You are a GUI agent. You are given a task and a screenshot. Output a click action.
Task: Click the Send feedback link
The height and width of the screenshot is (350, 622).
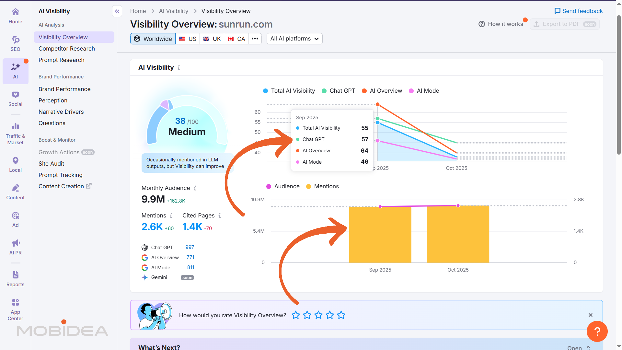coord(579,11)
